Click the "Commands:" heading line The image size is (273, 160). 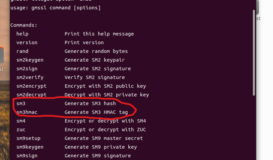point(24,25)
